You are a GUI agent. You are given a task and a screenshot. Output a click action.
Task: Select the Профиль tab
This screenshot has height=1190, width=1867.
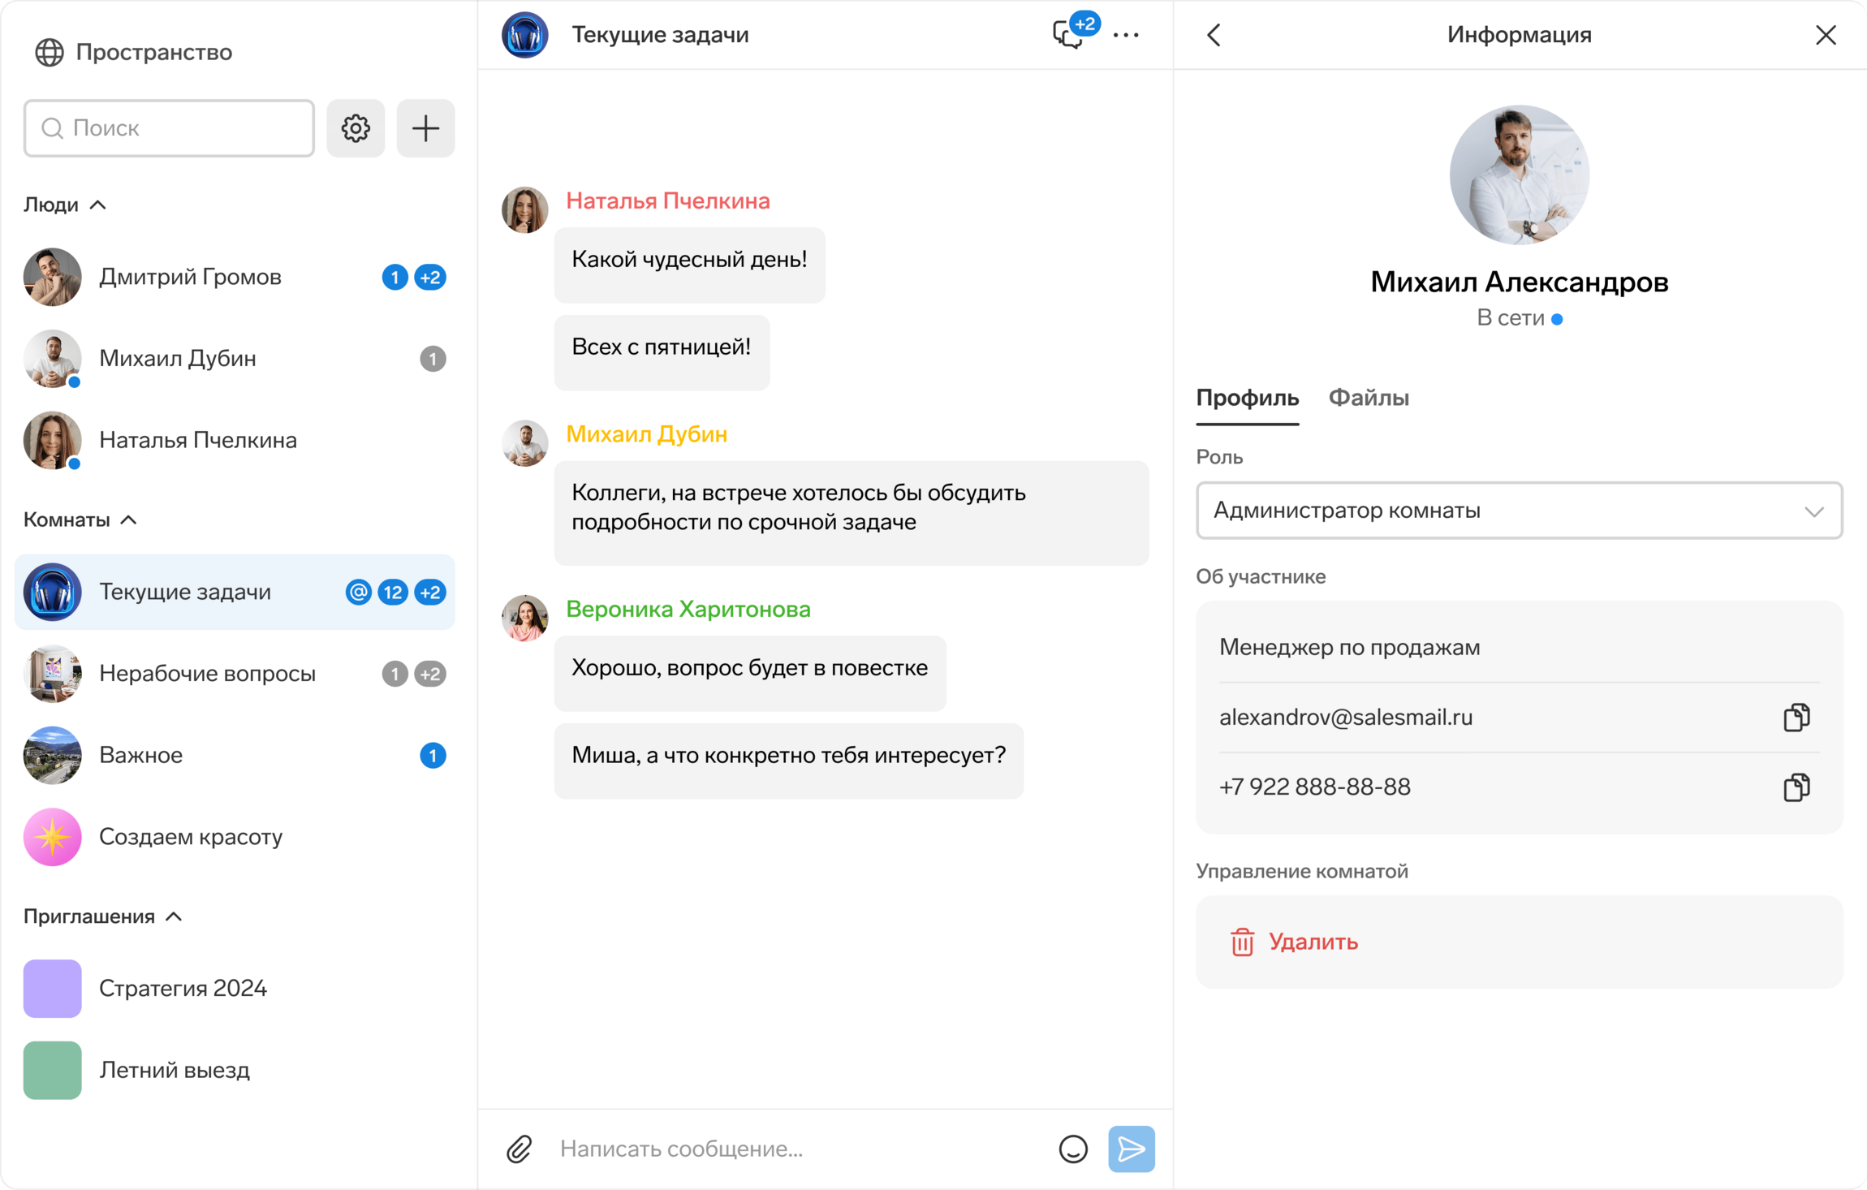(x=1247, y=398)
